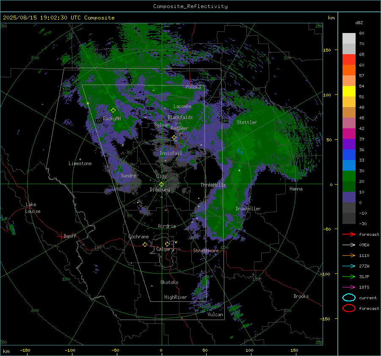The width and height of the screenshot is (381, 356).
Task: Click the blue 36-33 dBZ swatch
Action: (x=349, y=155)
